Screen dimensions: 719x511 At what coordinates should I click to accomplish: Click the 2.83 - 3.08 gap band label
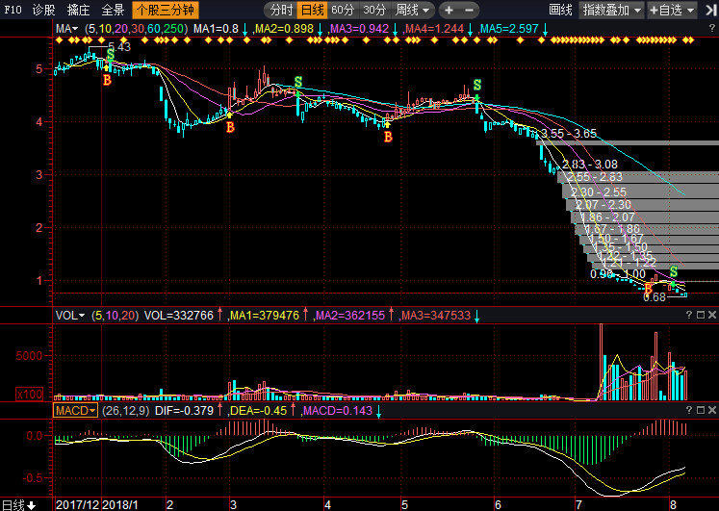coord(590,164)
